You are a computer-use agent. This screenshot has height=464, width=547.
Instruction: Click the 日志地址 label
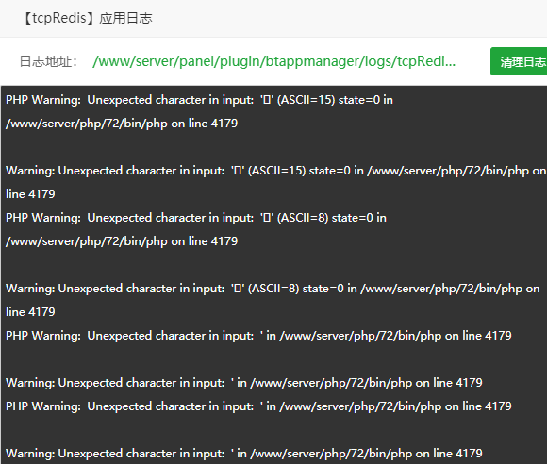click(48, 61)
